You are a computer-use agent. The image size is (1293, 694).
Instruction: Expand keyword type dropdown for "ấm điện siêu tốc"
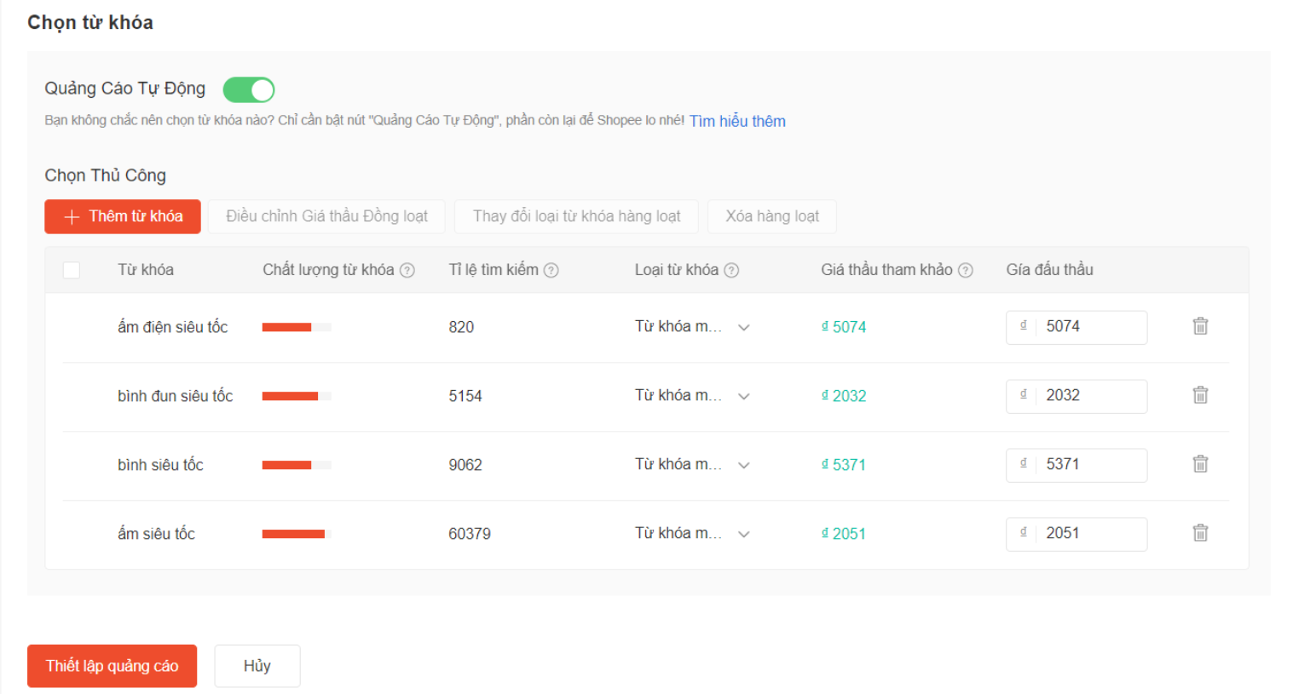coord(692,327)
